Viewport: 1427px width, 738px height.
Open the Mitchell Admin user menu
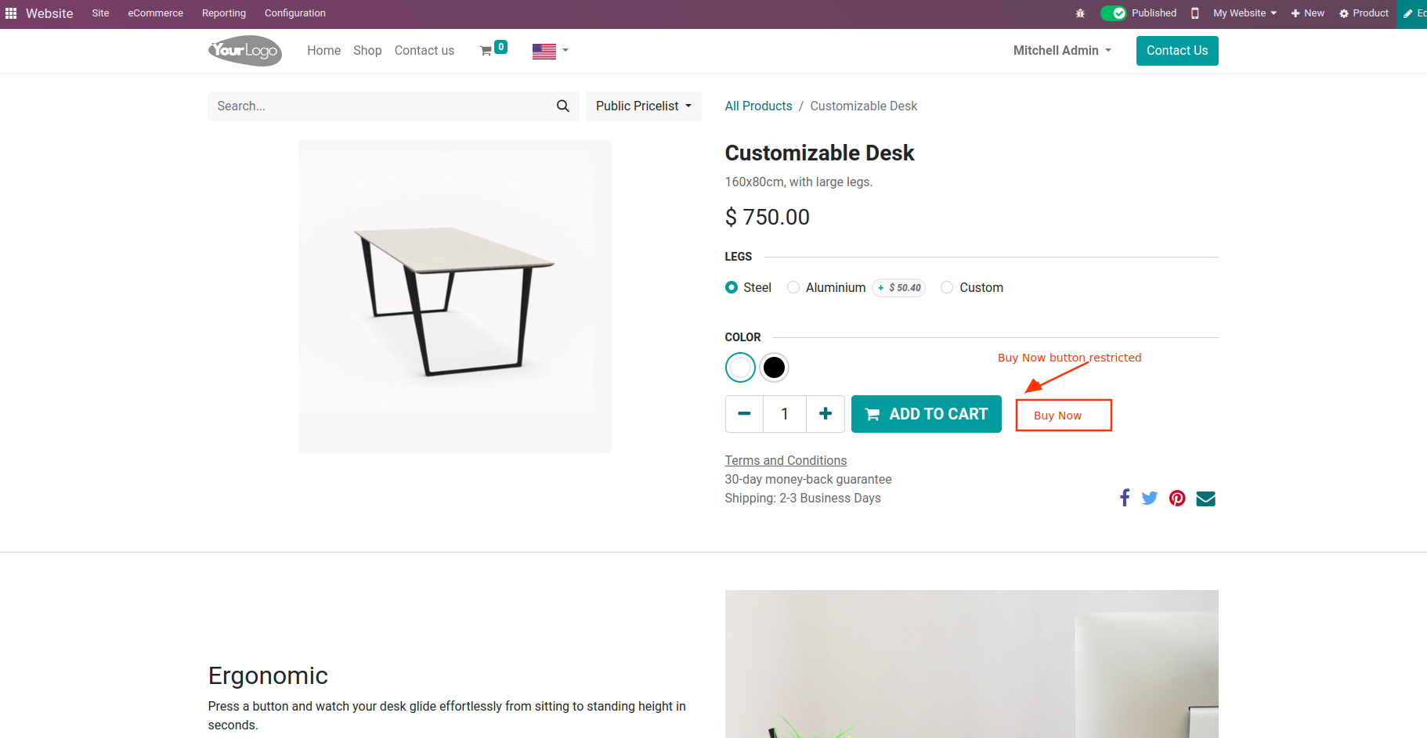click(x=1062, y=51)
